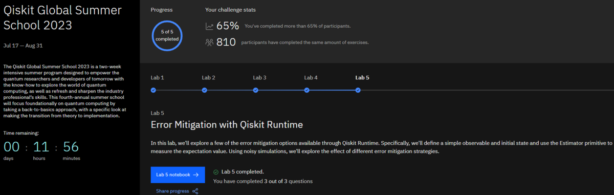Open the Lab 5 notebook

178,175
